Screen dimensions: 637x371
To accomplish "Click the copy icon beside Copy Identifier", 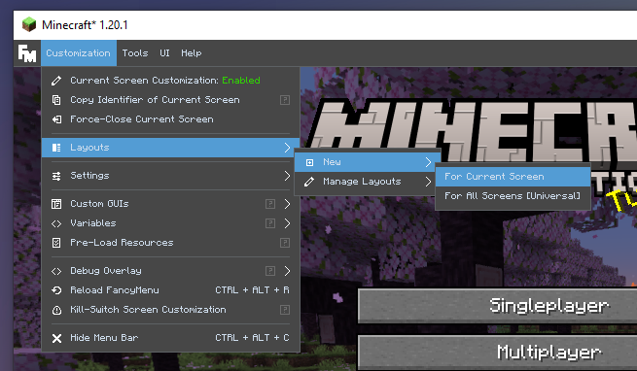I will 56,100.
